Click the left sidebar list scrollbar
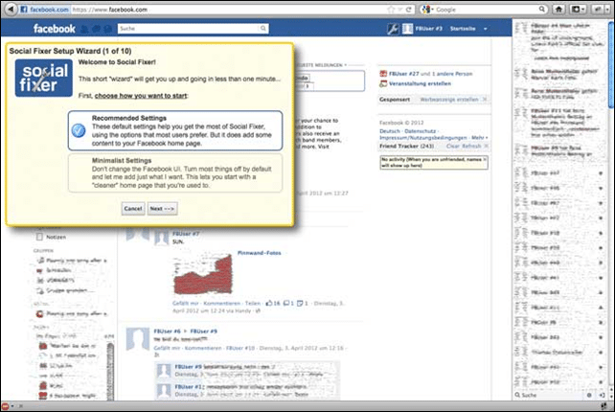The height and width of the screenshot is (412, 615). tap(110, 371)
